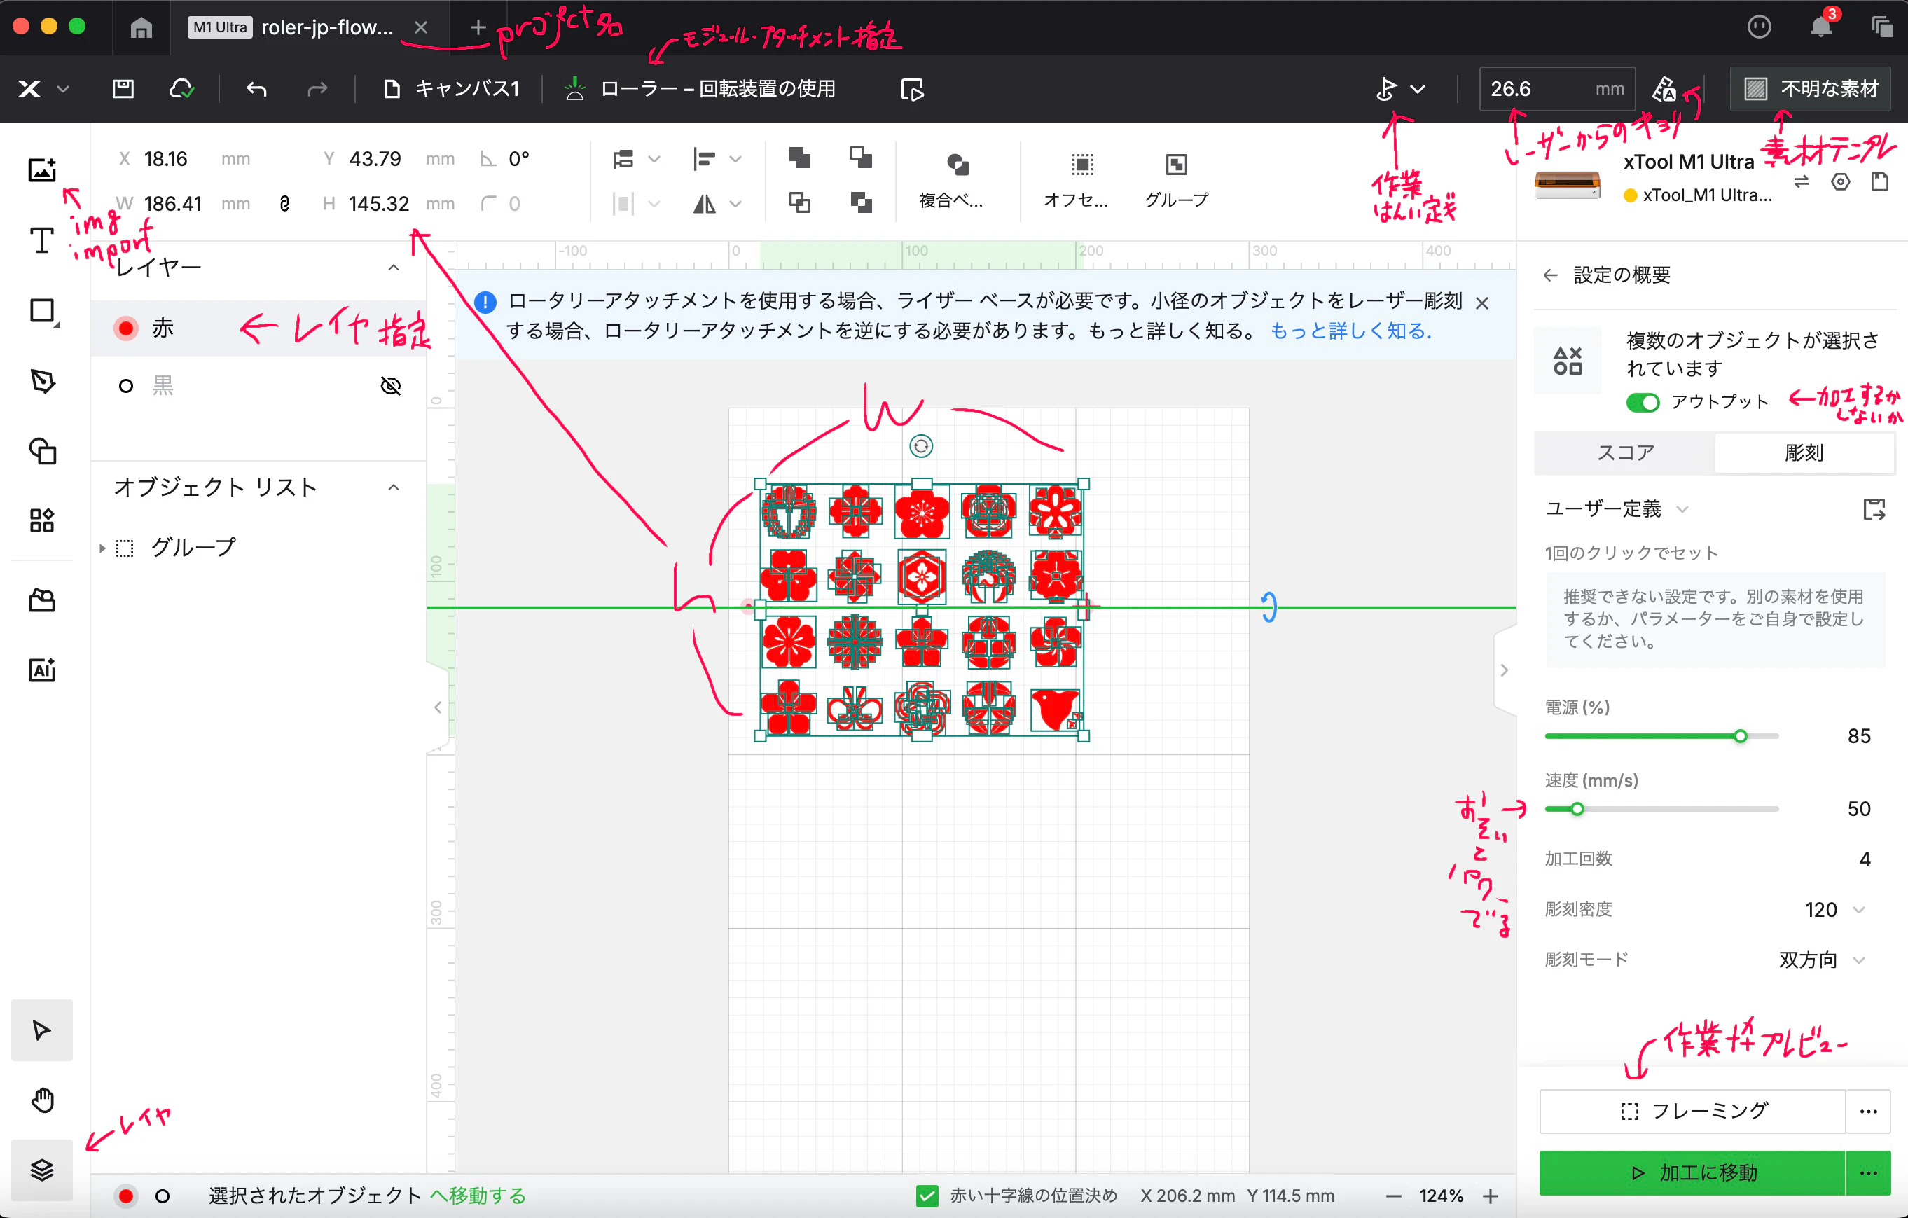Open the feedback smiley icon
The height and width of the screenshot is (1218, 1908).
(x=1758, y=28)
